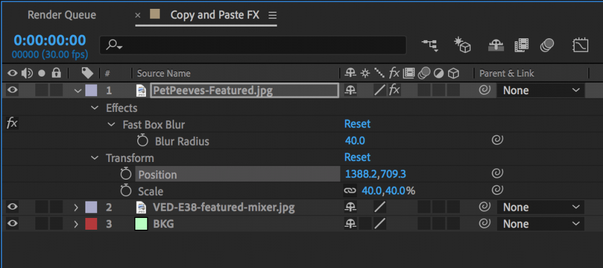
Task: Click the 3D layer cube column header
Action: coord(454,72)
